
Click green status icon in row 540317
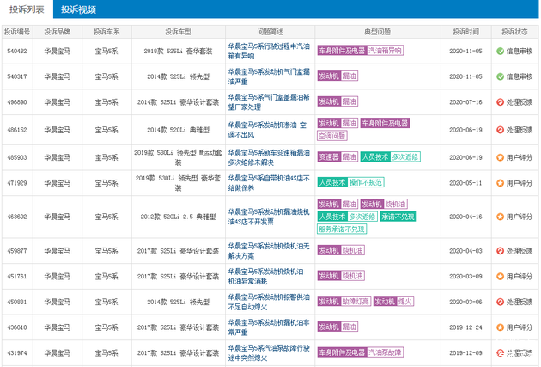500,76
